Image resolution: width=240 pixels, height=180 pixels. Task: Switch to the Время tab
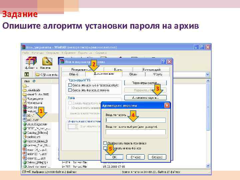[x=118, y=70]
